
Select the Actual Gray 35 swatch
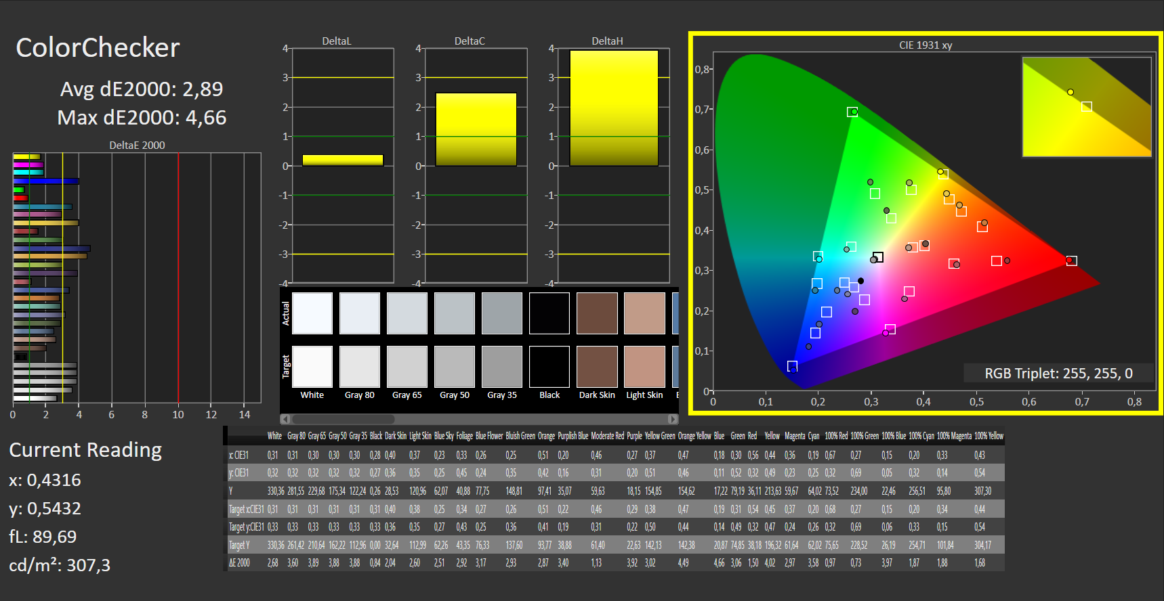(502, 313)
